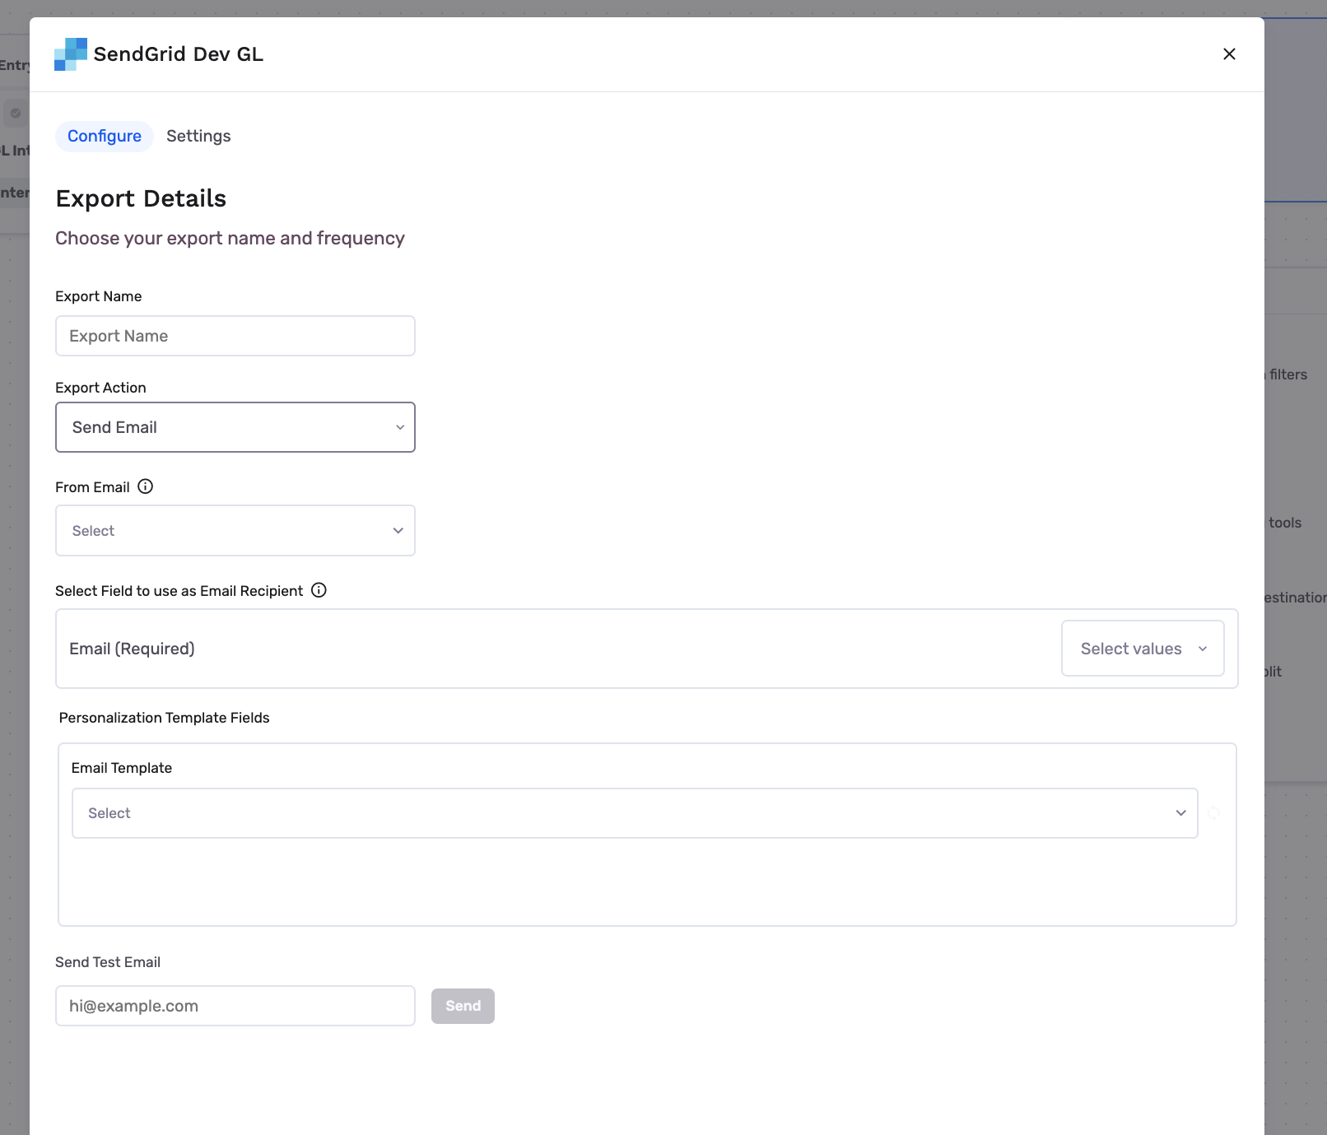This screenshot has height=1135, width=1327.
Task: Click the SendGrid logo icon
Action: tap(71, 54)
